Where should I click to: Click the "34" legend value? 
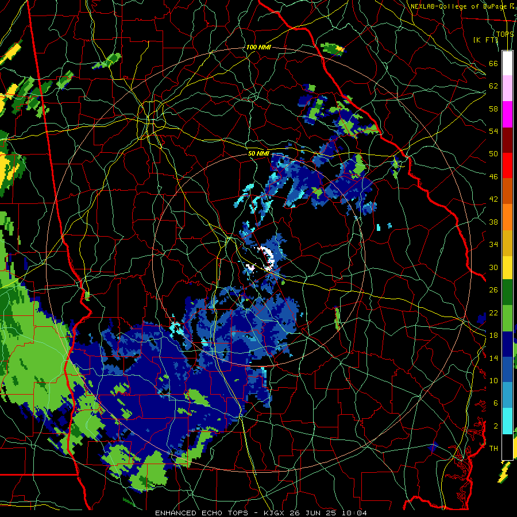click(x=493, y=245)
